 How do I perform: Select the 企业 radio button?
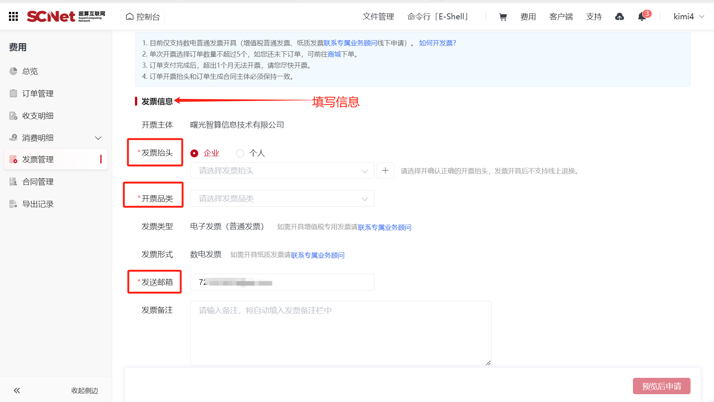tap(194, 153)
